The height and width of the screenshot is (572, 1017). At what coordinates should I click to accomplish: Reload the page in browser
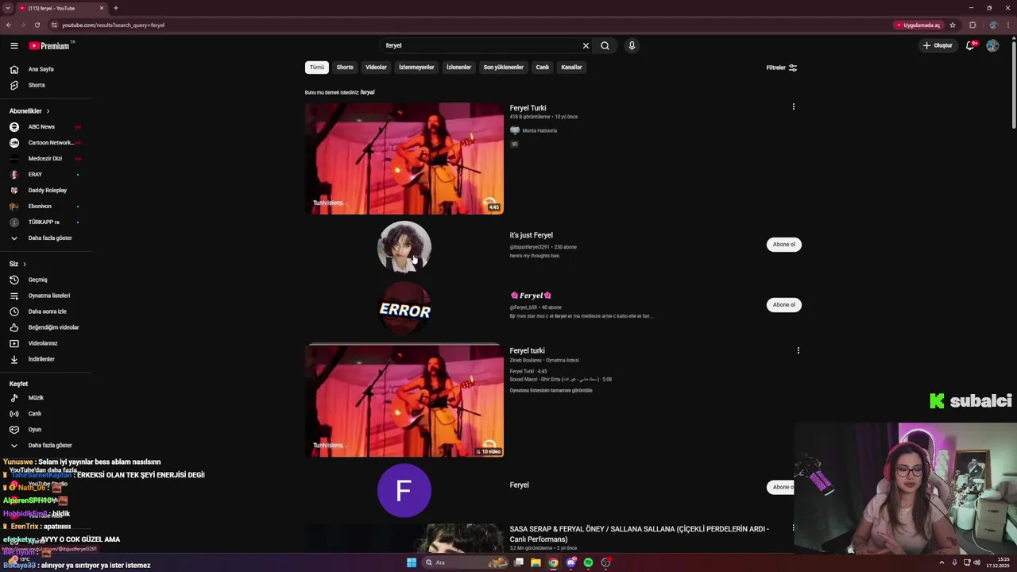(37, 25)
